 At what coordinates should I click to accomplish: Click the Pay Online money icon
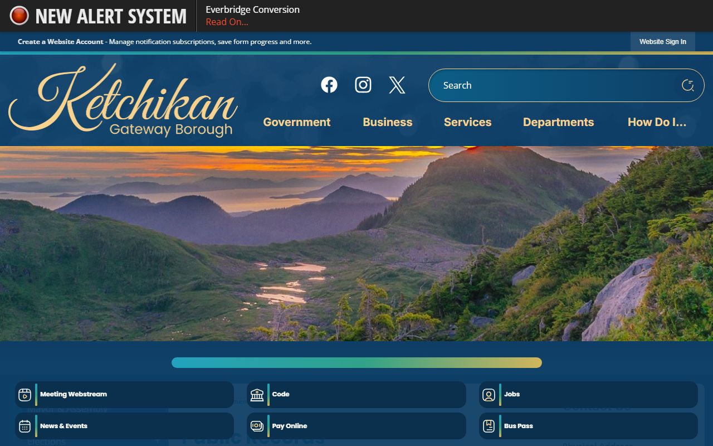pyautogui.click(x=257, y=426)
